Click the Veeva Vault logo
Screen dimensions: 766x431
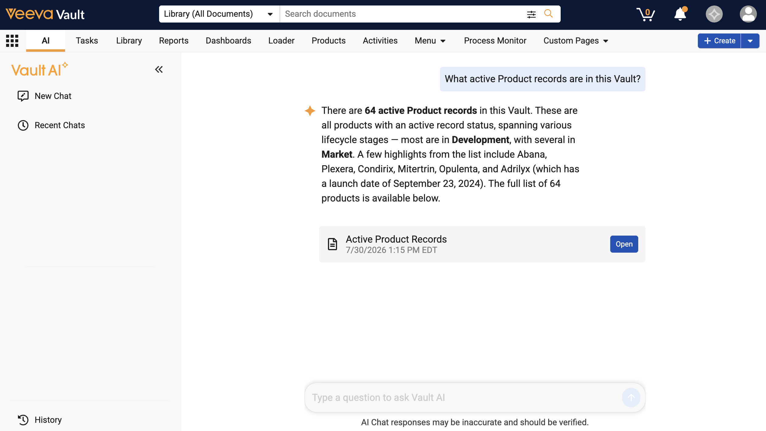tap(45, 14)
